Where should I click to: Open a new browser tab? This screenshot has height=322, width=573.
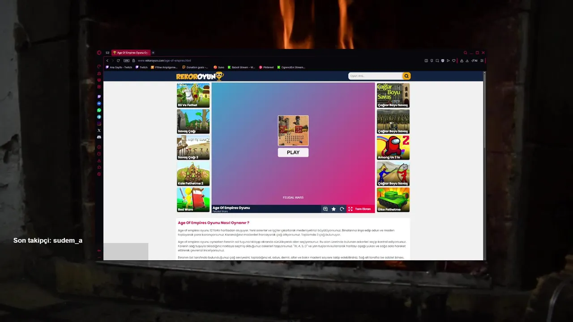tap(153, 53)
